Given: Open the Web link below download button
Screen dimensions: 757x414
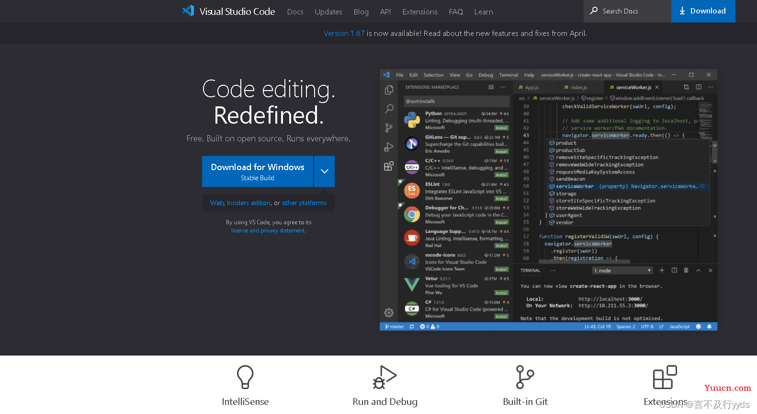Looking at the screenshot, I should point(216,203).
